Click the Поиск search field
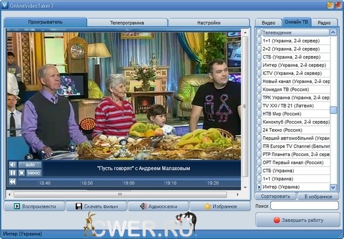 (305, 206)
